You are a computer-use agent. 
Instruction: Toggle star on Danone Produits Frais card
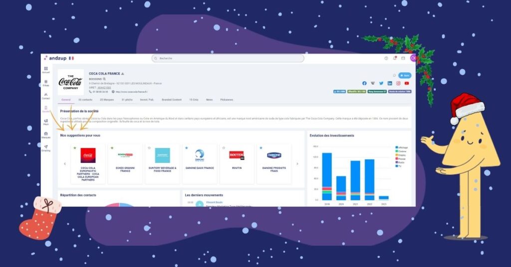[x=261, y=148]
